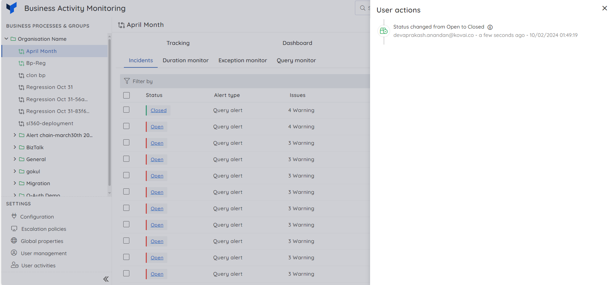Viewport: 614px width, 285px height.
Task: Click the sl360-deployment process icon
Action: point(22,124)
